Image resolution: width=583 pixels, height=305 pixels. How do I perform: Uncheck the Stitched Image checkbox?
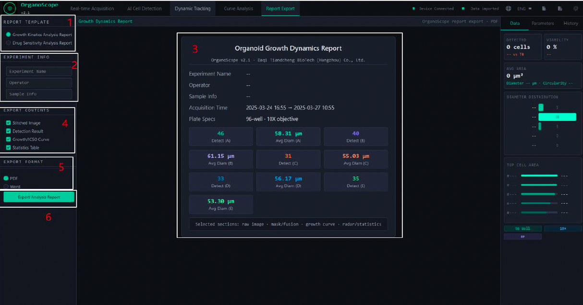click(9, 123)
